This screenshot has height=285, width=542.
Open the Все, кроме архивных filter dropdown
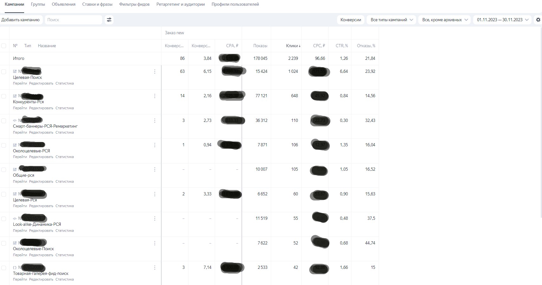point(445,20)
